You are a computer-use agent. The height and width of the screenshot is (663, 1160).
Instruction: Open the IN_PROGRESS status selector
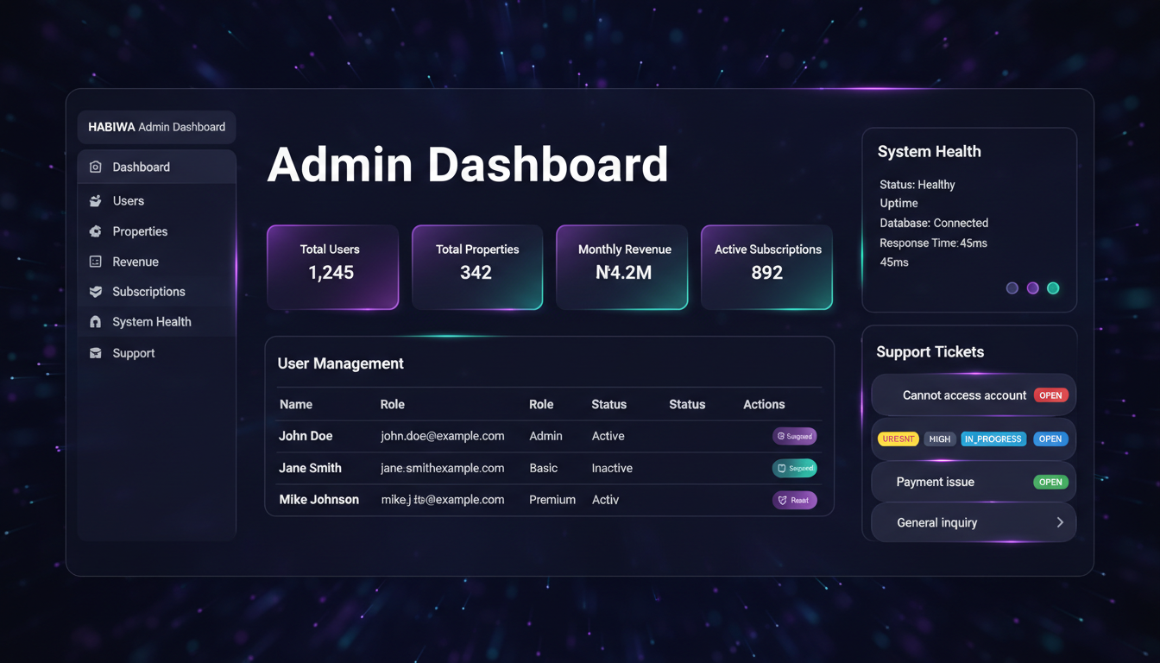click(x=993, y=439)
